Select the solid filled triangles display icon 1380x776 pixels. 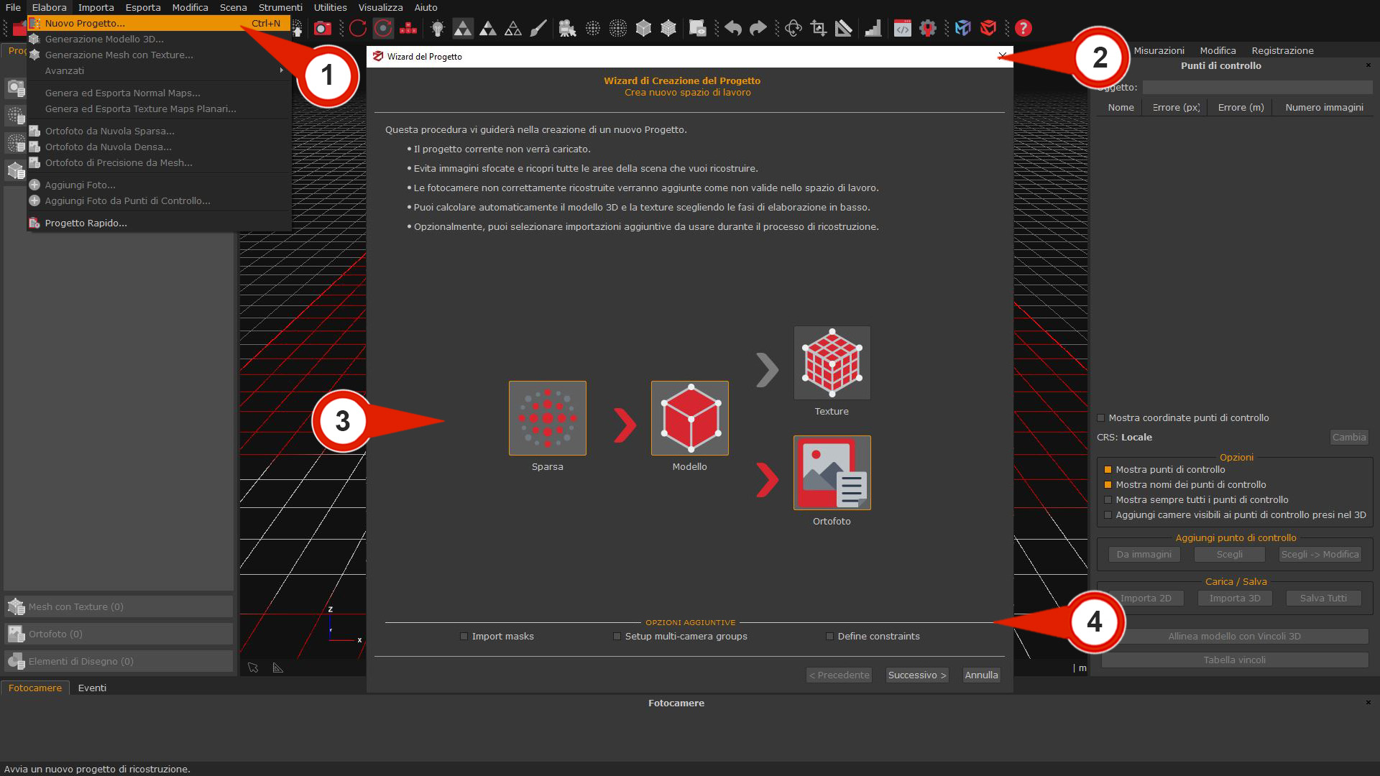click(x=463, y=28)
